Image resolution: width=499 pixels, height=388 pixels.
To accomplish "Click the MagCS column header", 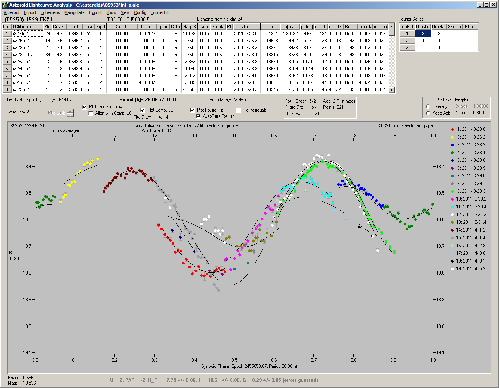I will (x=189, y=27).
